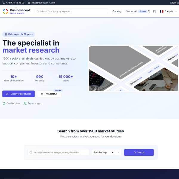The width and height of the screenshot is (179, 179).
Task: Open the user account icon
Action: (x=149, y=11)
